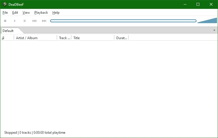
Task: Click the playing-status music note column header
Action: [x=3, y=38]
